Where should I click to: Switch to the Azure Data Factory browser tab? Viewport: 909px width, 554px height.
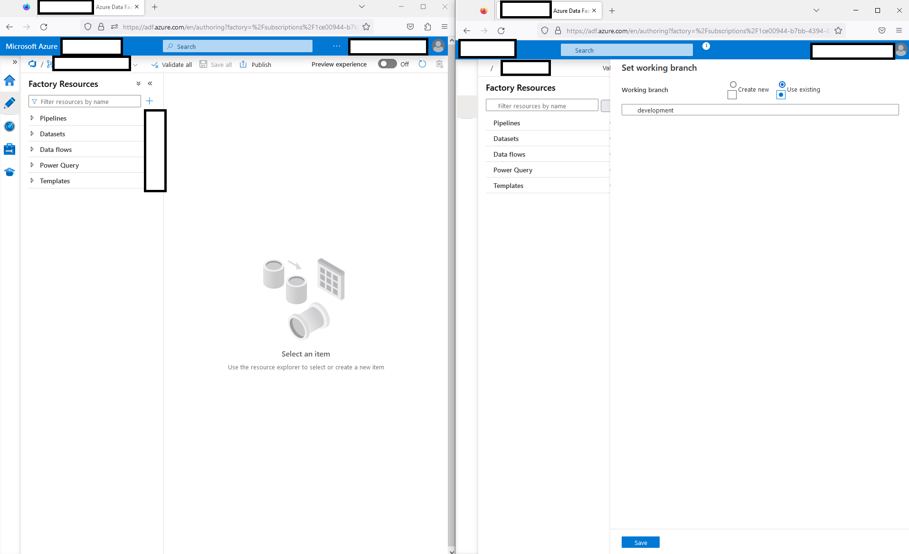coord(114,7)
